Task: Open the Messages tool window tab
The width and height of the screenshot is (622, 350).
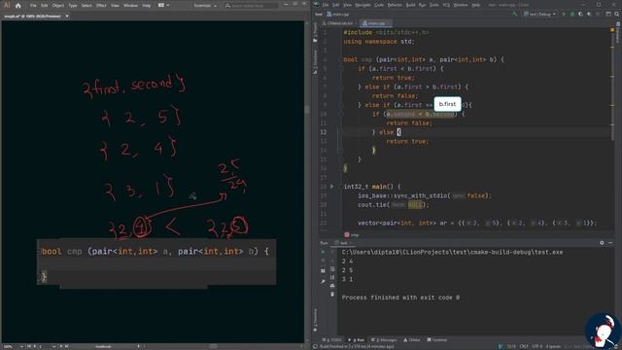Action: click(x=384, y=340)
